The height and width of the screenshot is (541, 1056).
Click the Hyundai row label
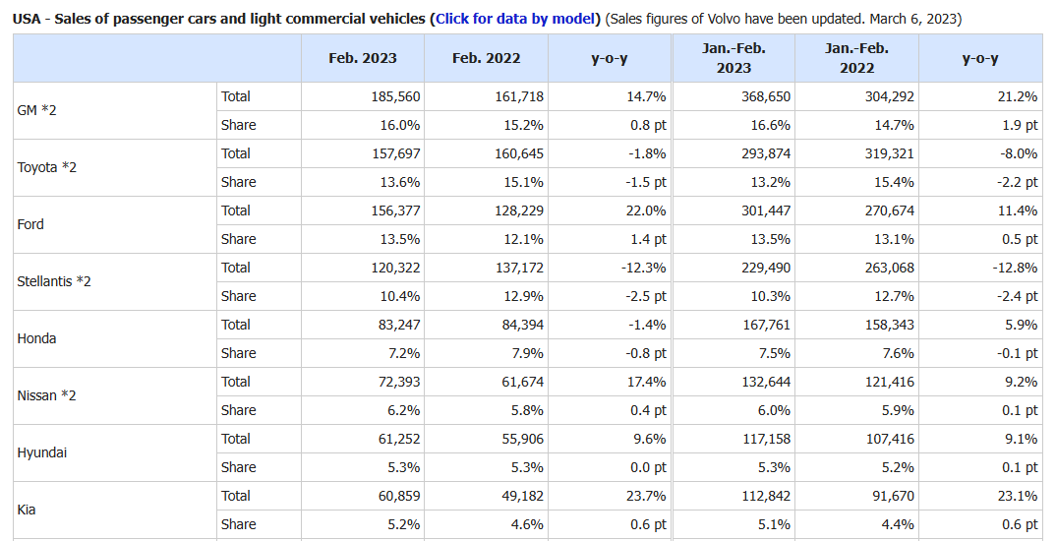pos(42,452)
